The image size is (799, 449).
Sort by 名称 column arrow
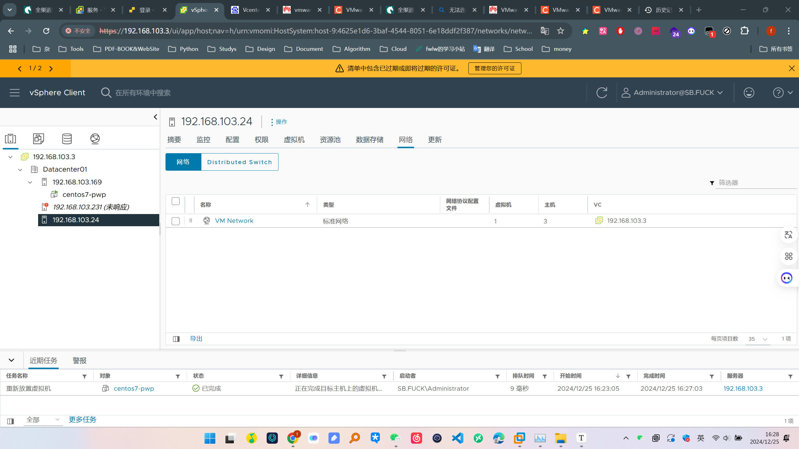308,205
